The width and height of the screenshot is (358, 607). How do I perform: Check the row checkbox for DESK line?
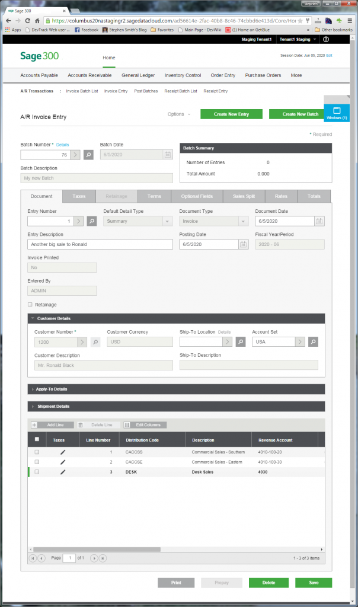click(37, 472)
